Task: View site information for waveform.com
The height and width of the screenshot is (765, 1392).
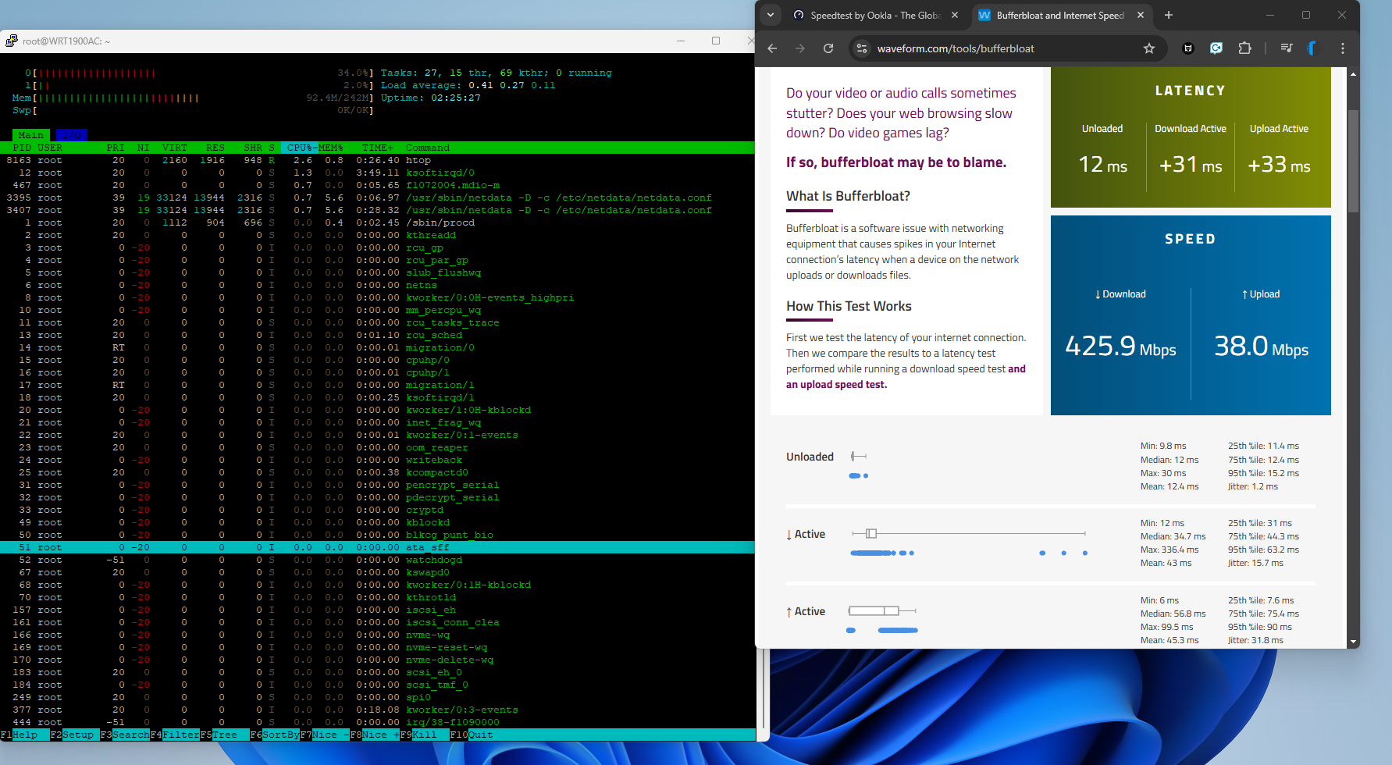Action: pyautogui.click(x=862, y=48)
